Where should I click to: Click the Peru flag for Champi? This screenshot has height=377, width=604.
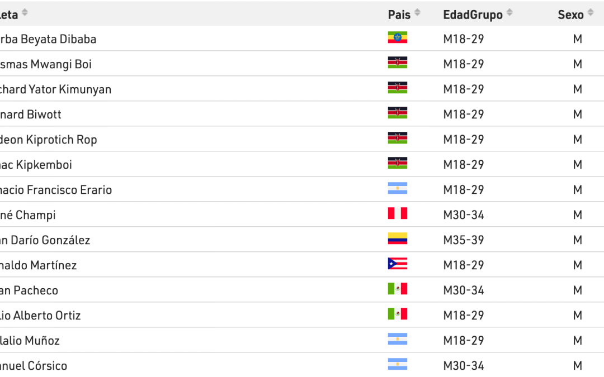[x=397, y=214]
